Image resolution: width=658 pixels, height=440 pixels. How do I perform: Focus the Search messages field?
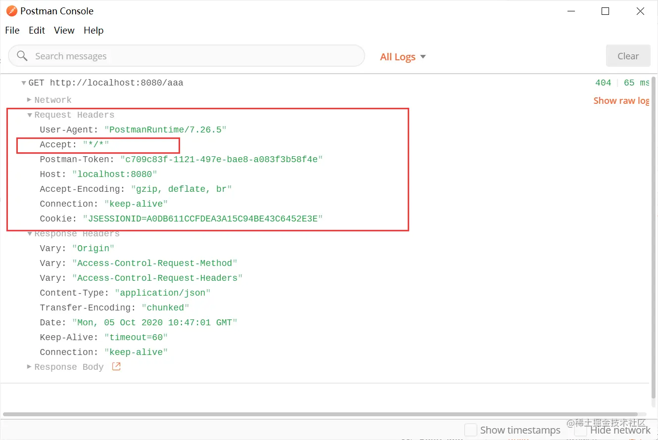click(187, 56)
